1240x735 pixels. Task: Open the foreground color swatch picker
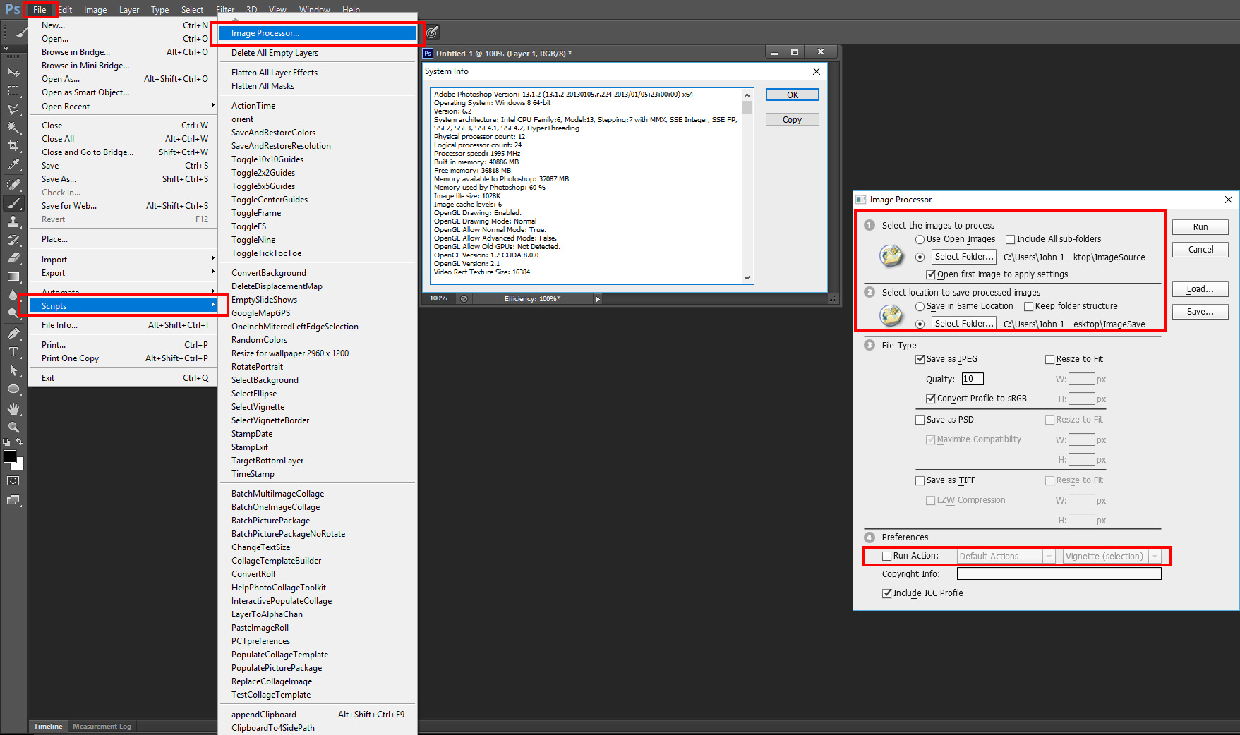pyautogui.click(x=10, y=456)
